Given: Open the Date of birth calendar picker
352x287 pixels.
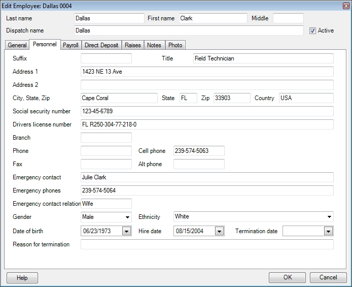Looking at the screenshot, I should point(127,231).
